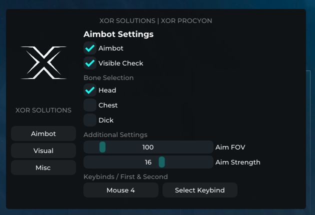Click the Aim Strength slider handle
Image resolution: width=315 pixels, height=215 pixels.
pyautogui.click(x=161, y=162)
